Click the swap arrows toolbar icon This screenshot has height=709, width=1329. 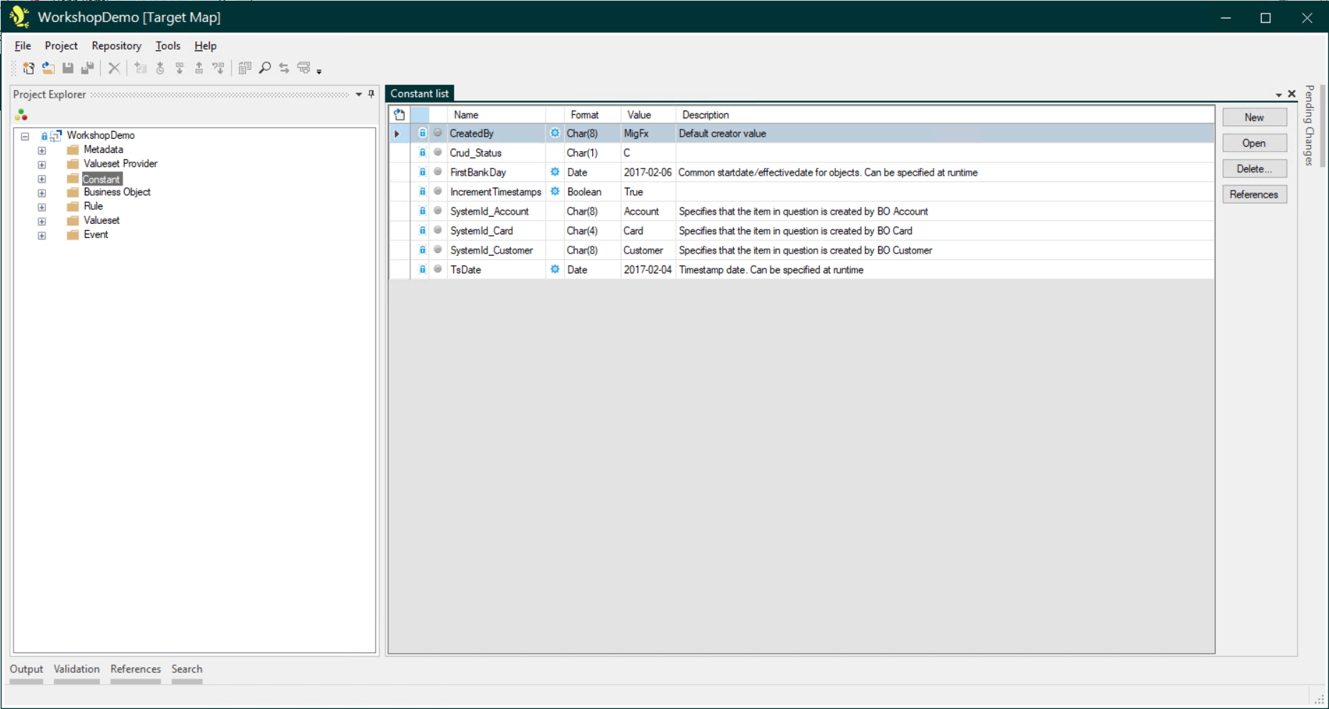(284, 68)
